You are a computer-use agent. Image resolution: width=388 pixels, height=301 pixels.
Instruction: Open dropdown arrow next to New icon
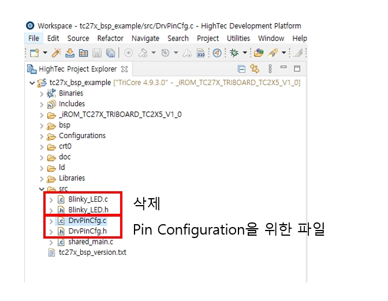(x=45, y=53)
